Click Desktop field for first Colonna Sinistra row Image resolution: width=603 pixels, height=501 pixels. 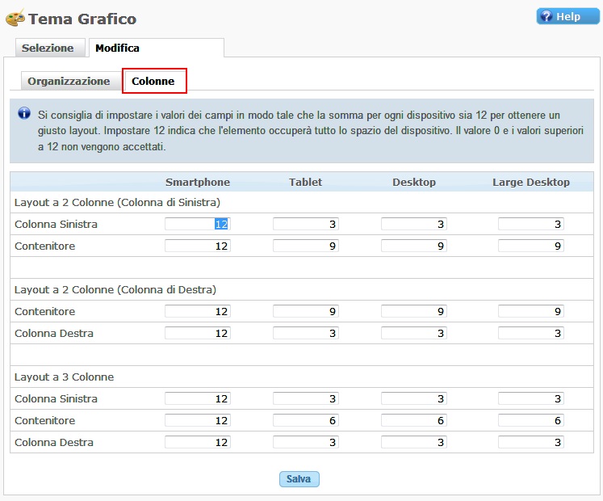pyautogui.click(x=413, y=224)
